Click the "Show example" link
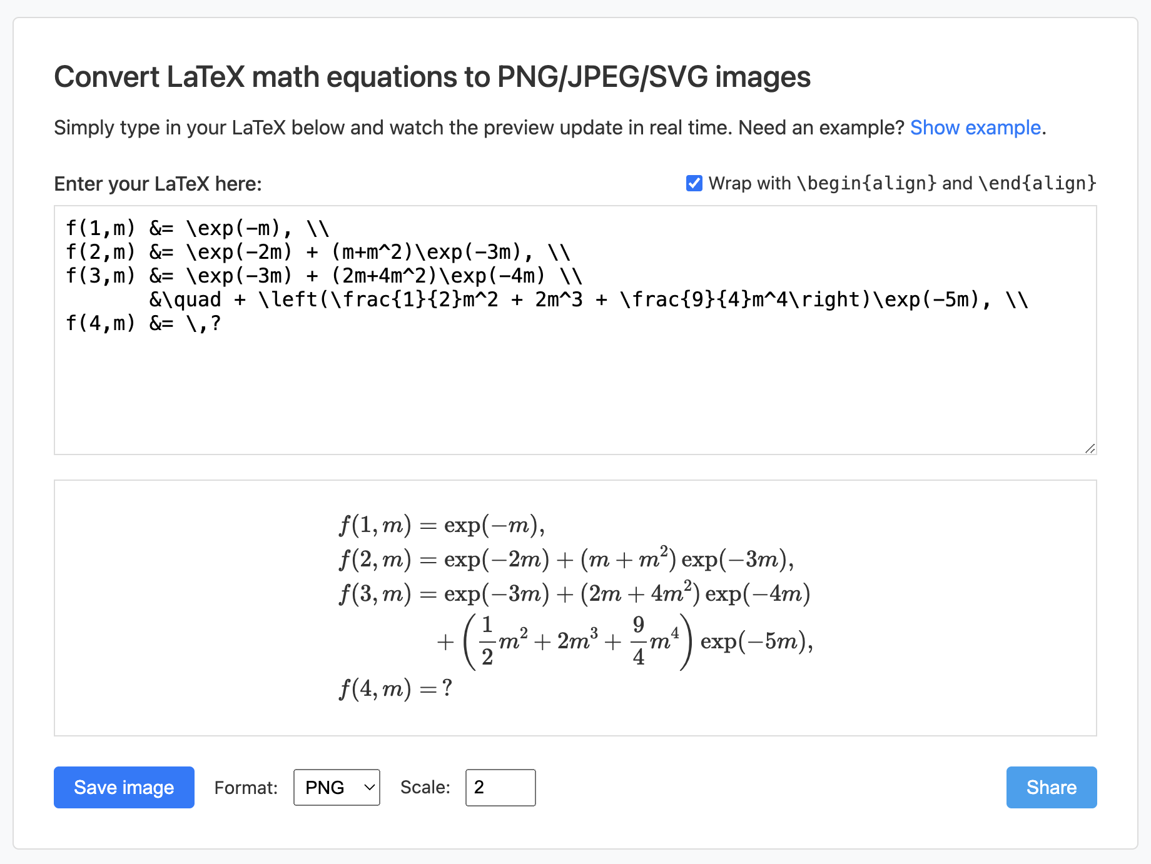The image size is (1151, 864). [x=975, y=128]
